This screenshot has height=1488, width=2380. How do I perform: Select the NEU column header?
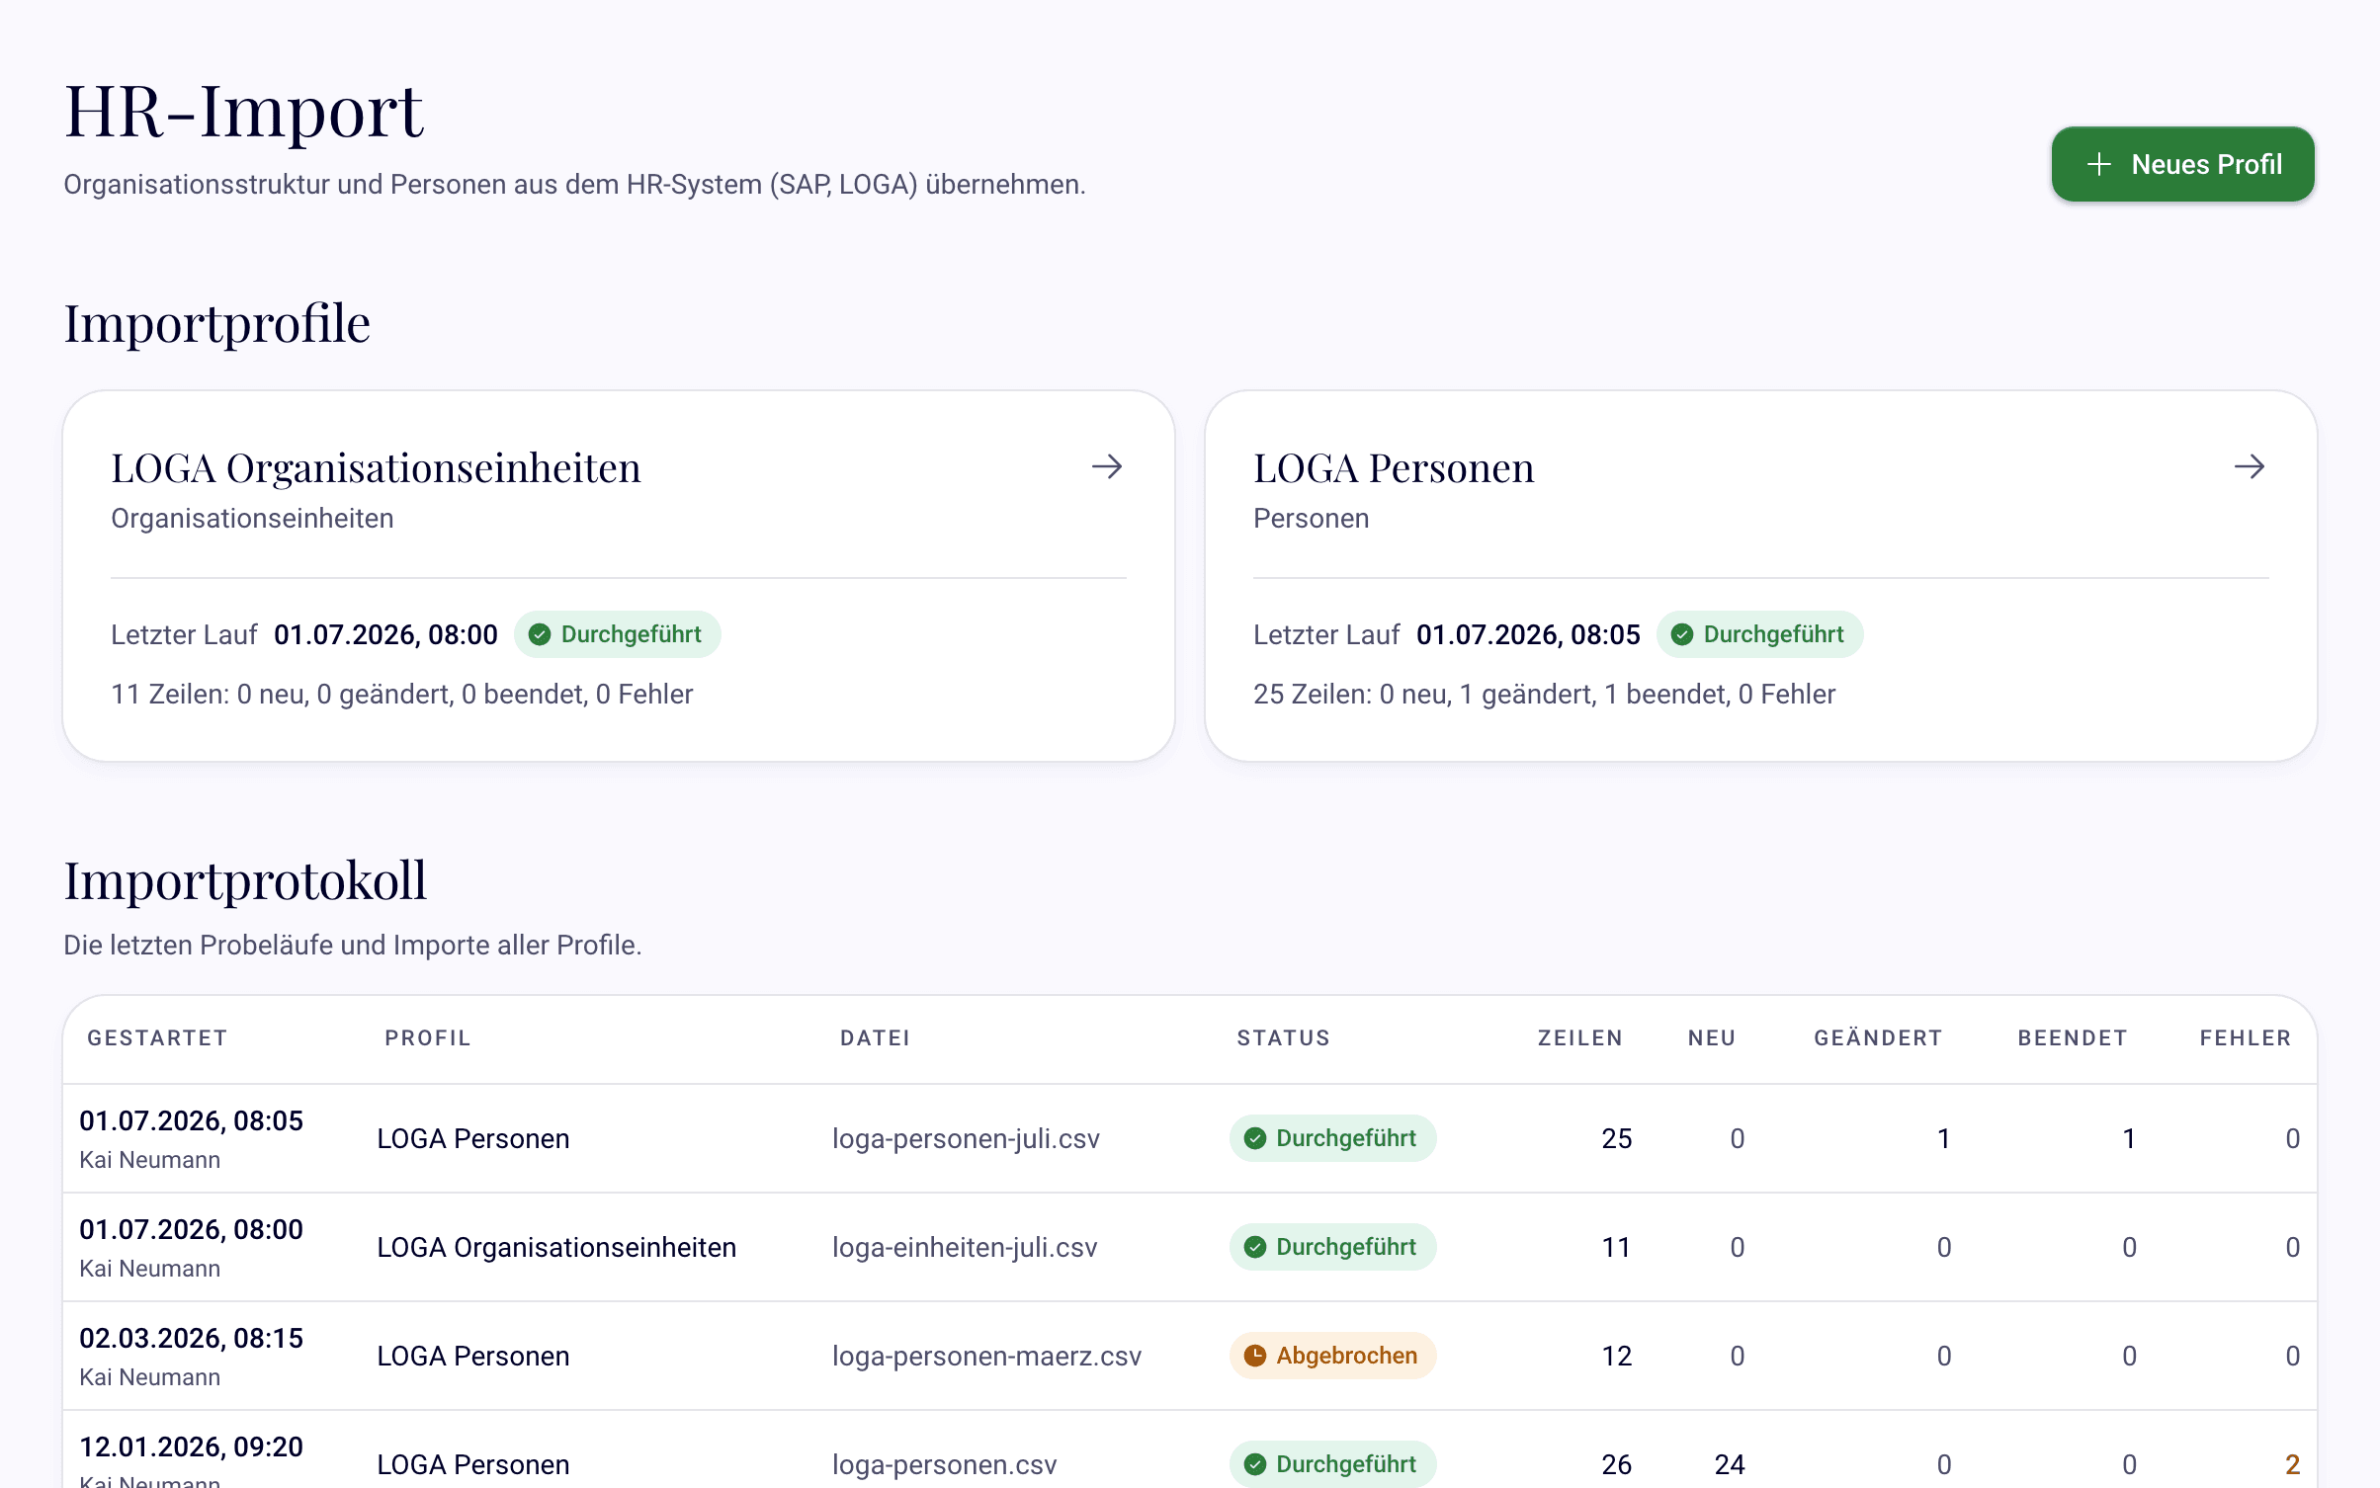[x=1711, y=1037]
